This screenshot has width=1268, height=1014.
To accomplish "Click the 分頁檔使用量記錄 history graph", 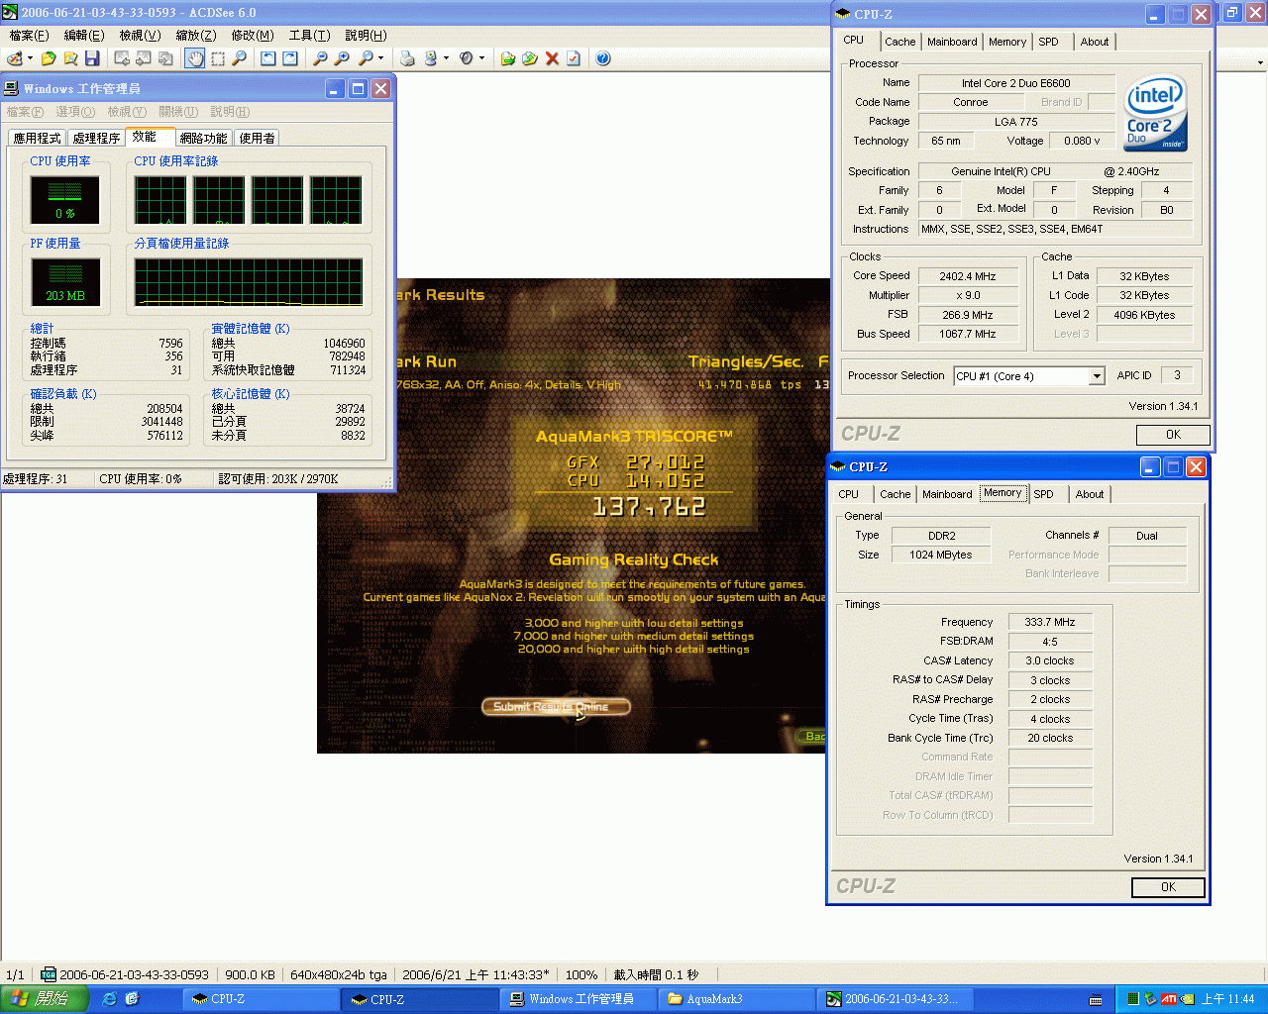I will tap(249, 282).
